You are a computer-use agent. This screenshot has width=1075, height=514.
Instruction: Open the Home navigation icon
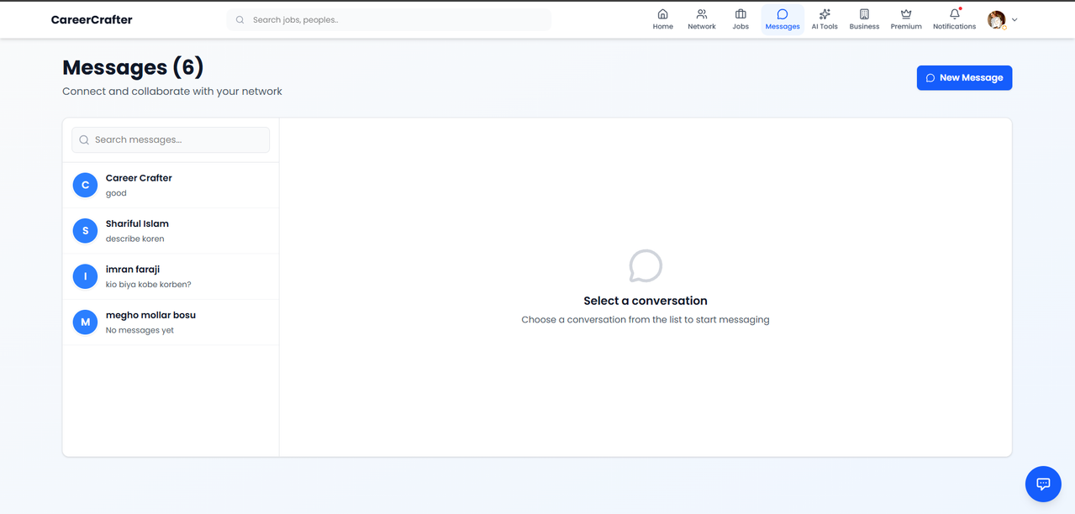tap(662, 14)
